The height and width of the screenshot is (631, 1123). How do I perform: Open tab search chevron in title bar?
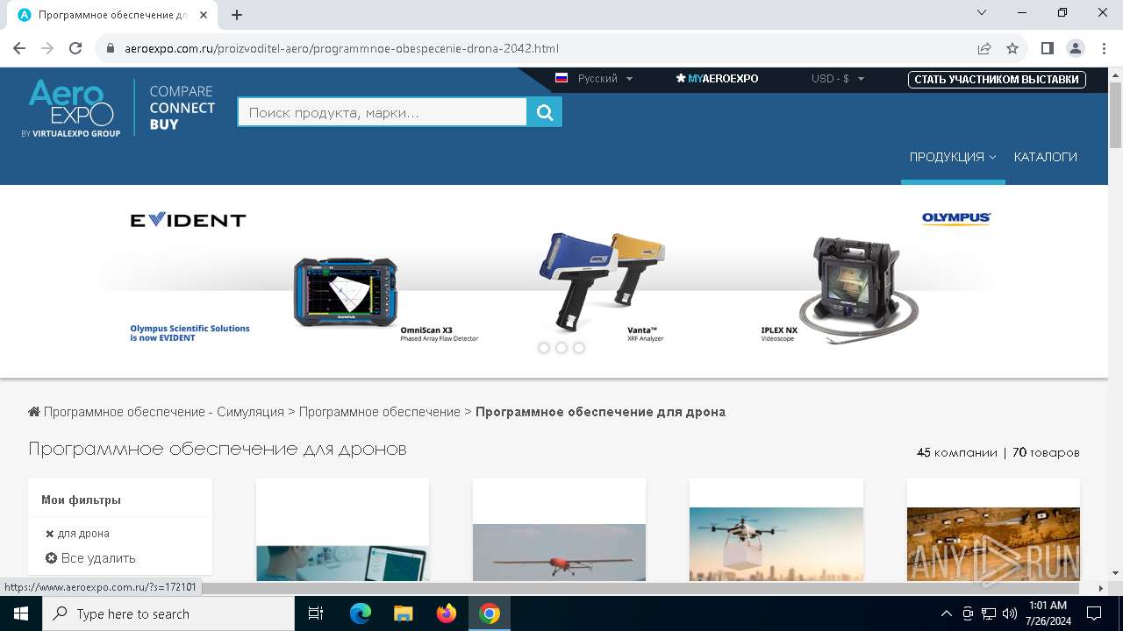click(982, 12)
